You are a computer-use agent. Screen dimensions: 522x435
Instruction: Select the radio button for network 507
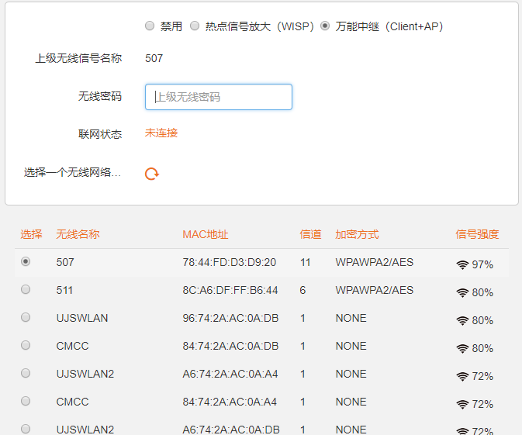(26, 262)
